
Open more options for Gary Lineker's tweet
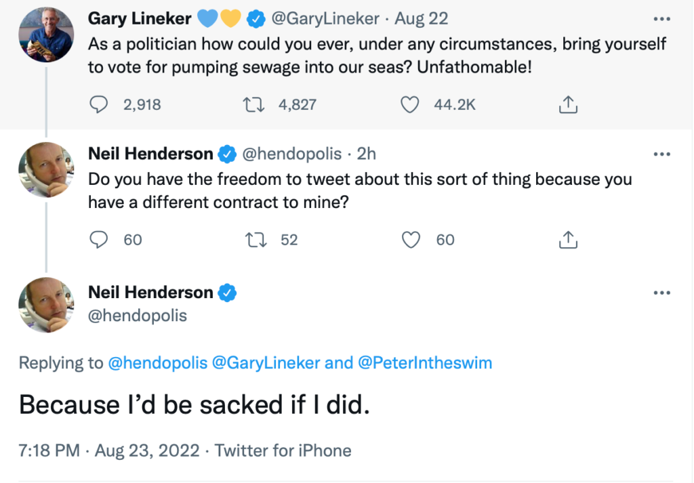(661, 18)
